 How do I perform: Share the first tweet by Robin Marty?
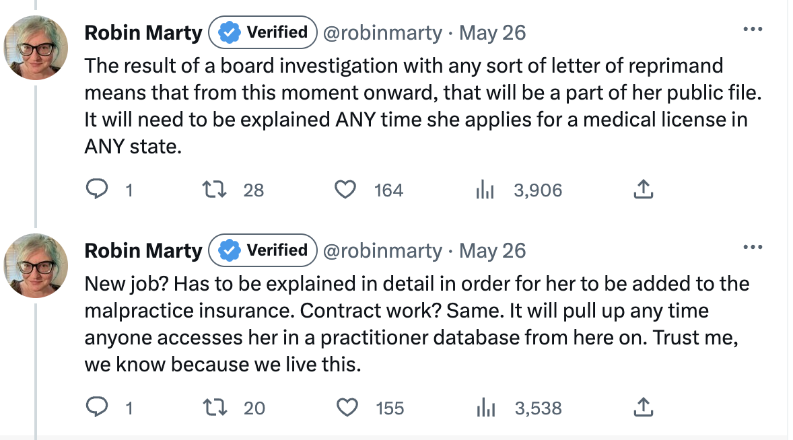click(643, 190)
